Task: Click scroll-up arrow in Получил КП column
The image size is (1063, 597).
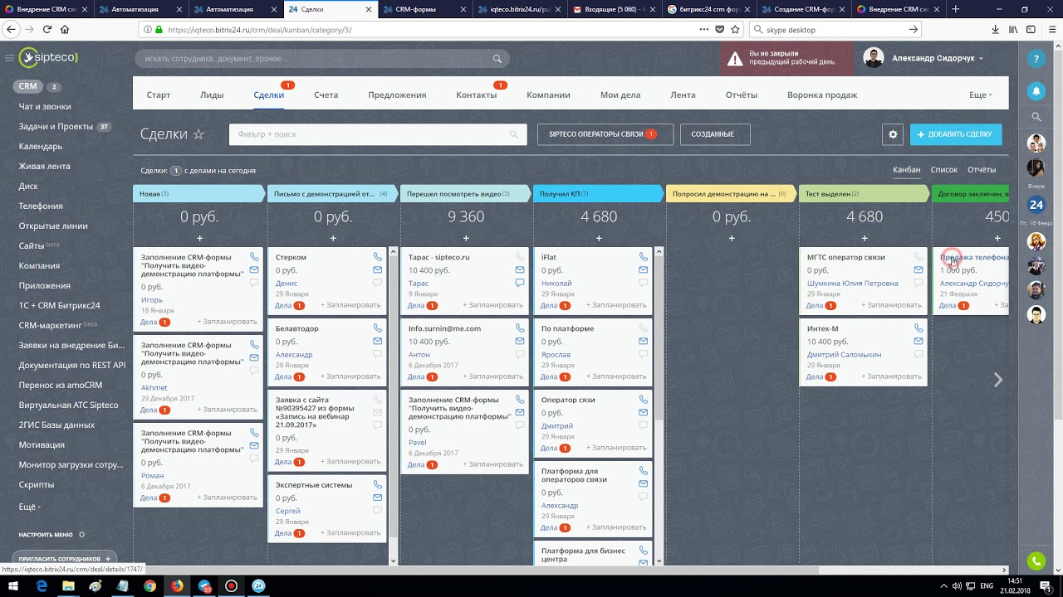Action: tap(659, 251)
